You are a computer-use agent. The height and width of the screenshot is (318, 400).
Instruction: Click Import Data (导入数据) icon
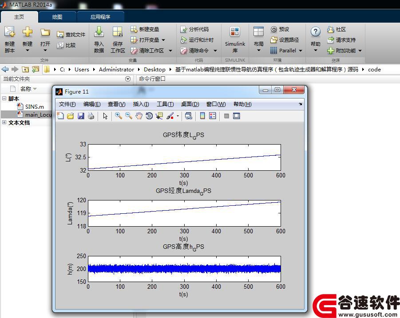(99, 32)
